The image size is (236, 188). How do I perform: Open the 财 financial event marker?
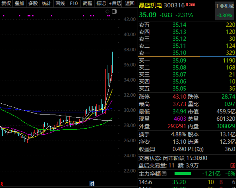point(92,183)
